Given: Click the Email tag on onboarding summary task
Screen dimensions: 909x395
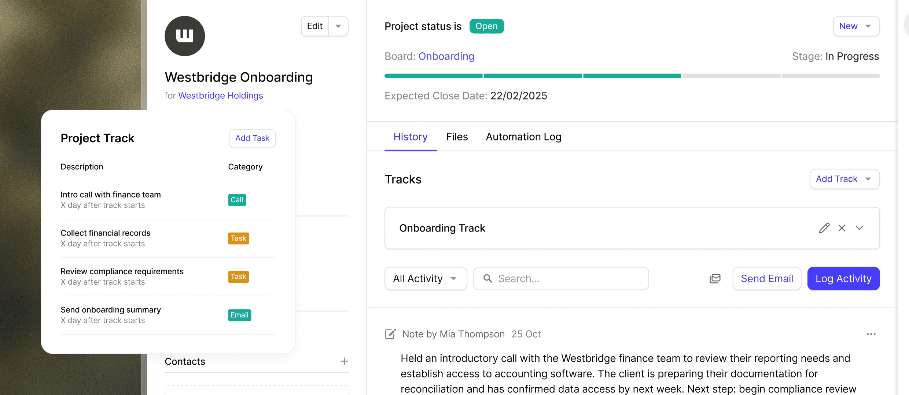Looking at the screenshot, I should (239, 315).
